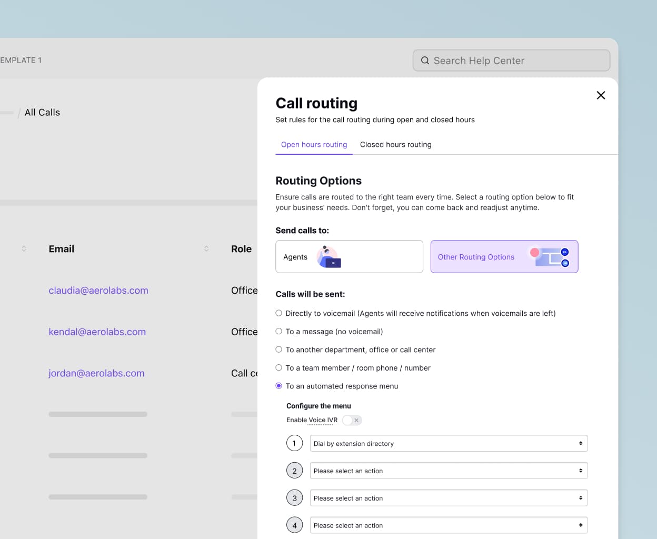Click the number 2 menu key circle

click(294, 471)
